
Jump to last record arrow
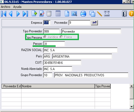[x=25, y=14]
